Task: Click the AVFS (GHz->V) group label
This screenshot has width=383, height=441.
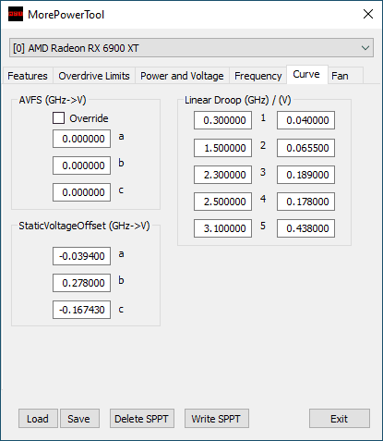Action: (x=53, y=100)
